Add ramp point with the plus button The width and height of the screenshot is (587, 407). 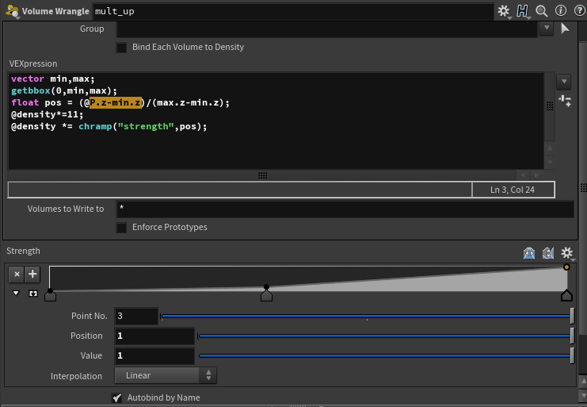click(32, 275)
